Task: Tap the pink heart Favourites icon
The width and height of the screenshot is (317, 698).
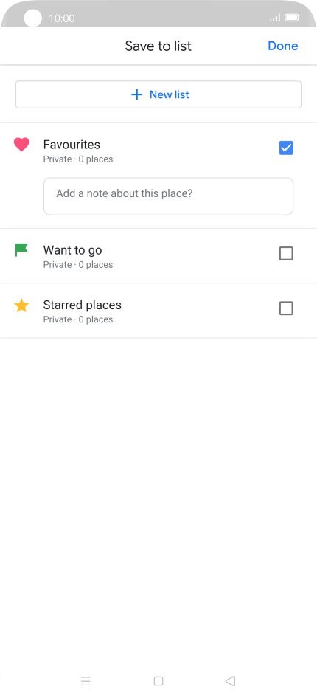Action: (21, 145)
